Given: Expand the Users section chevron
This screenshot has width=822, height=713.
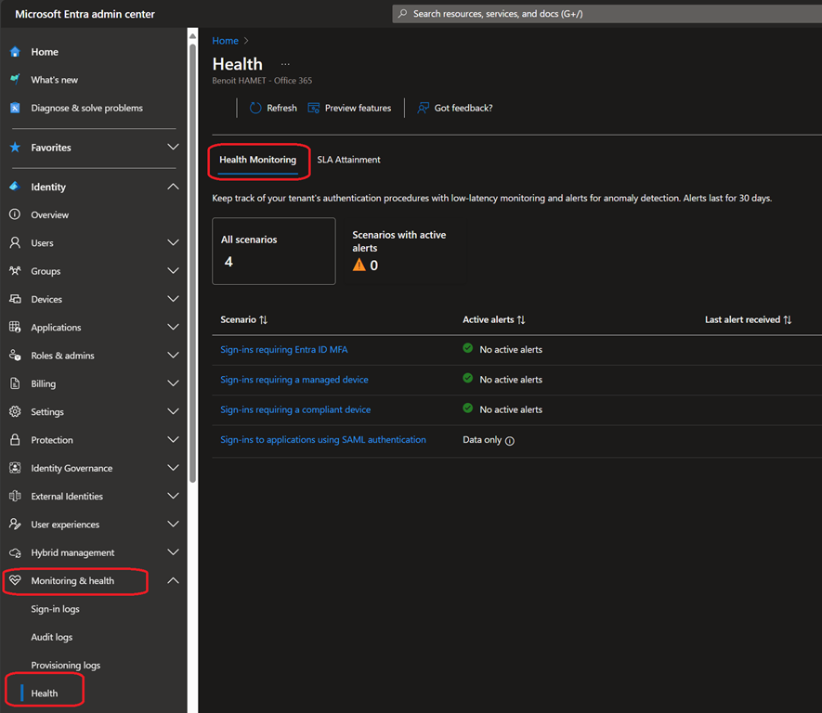Looking at the screenshot, I should pos(173,243).
